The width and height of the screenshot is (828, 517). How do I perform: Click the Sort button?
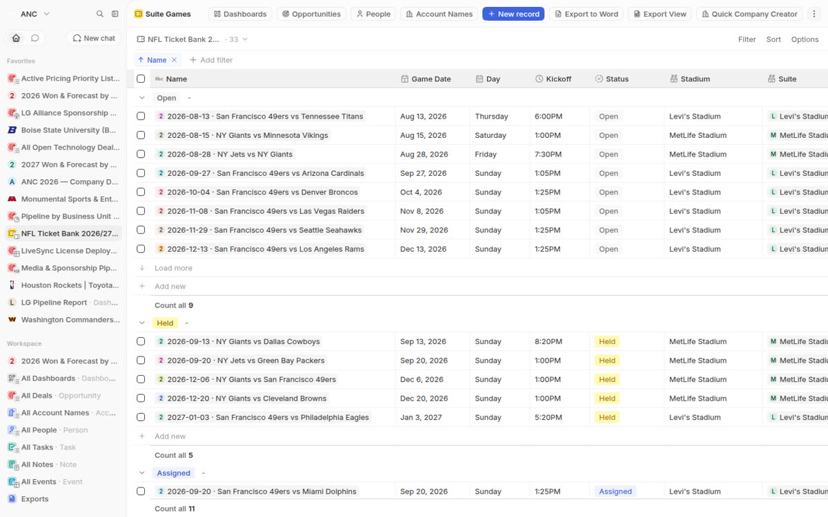pyautogui.click(x=773, y=39)
